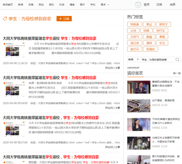Viewport: 182px width, 164px height.
Task: Select the 澳网 hot tag
Action: click(149, 43)
